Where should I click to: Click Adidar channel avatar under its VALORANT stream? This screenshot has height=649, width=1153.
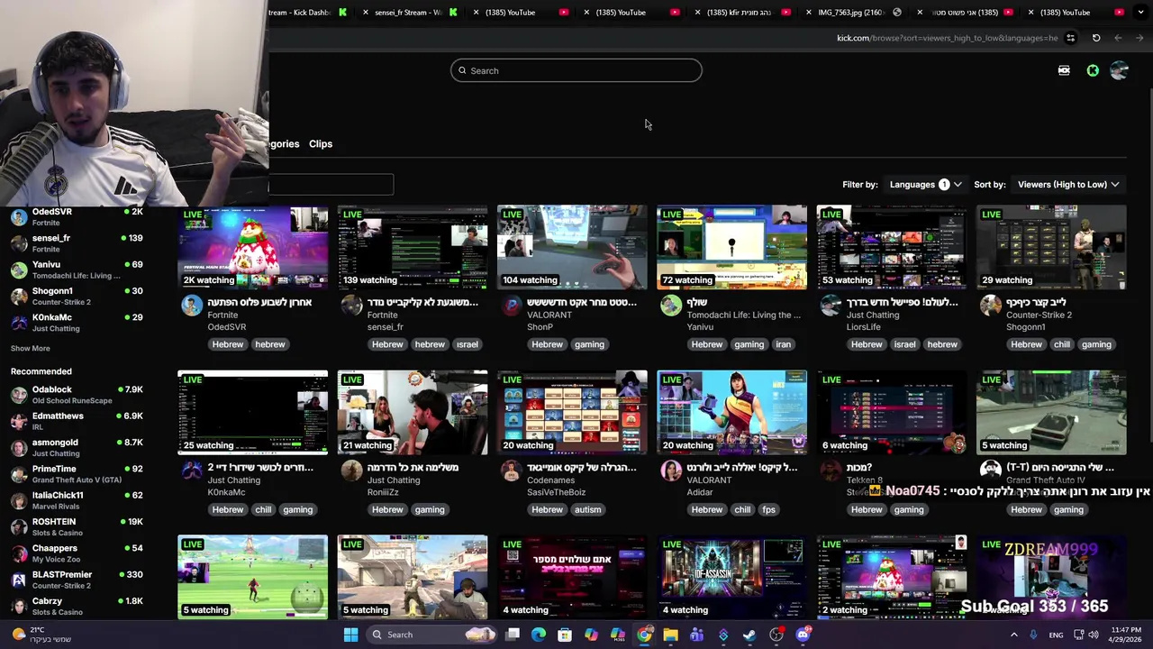[671, 471]
